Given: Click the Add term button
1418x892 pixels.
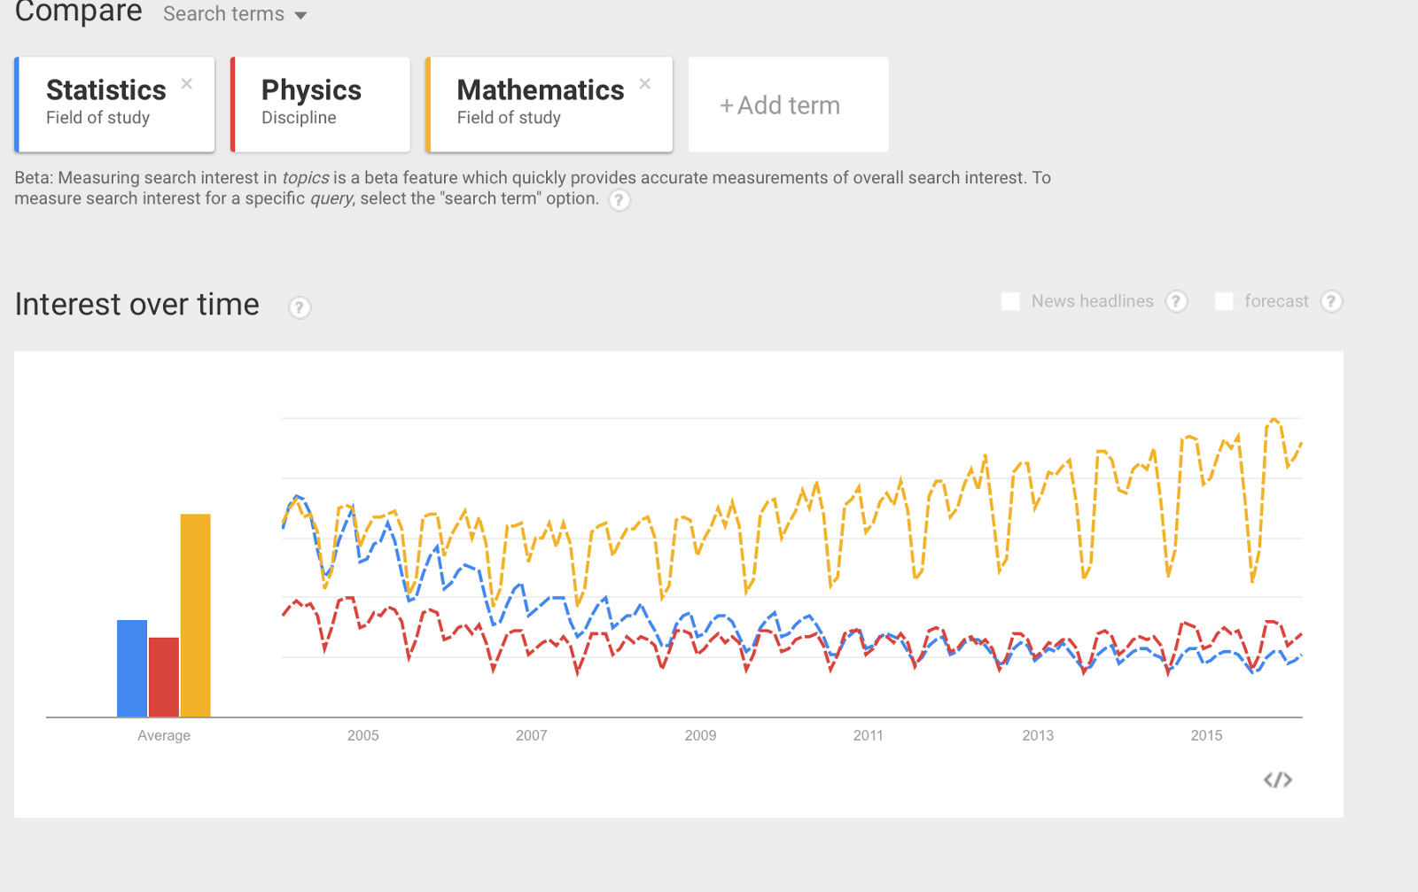Looking at the screenshot, I should point(789,105).
